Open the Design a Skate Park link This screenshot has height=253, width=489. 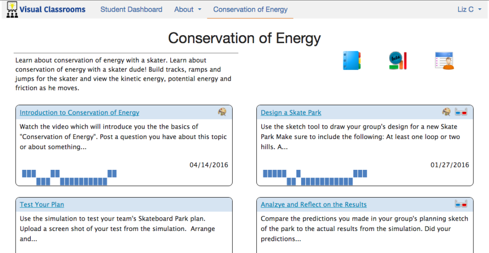(x=291, y=113)
